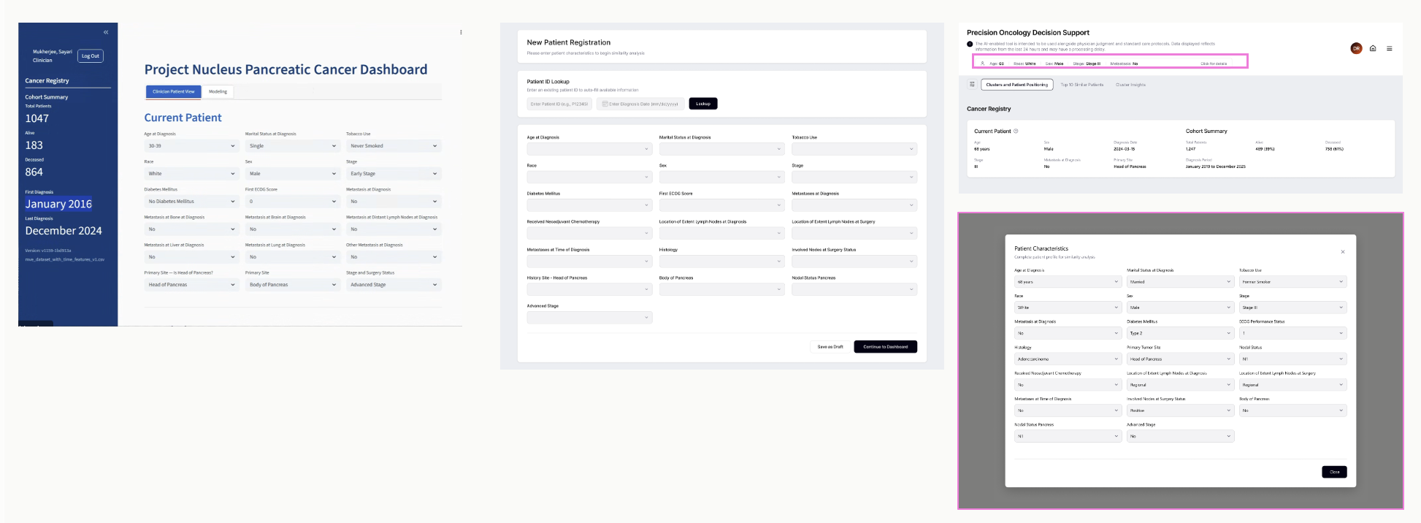Open empty Advanced Stage dropdown in registration form

tap(589, 318)
